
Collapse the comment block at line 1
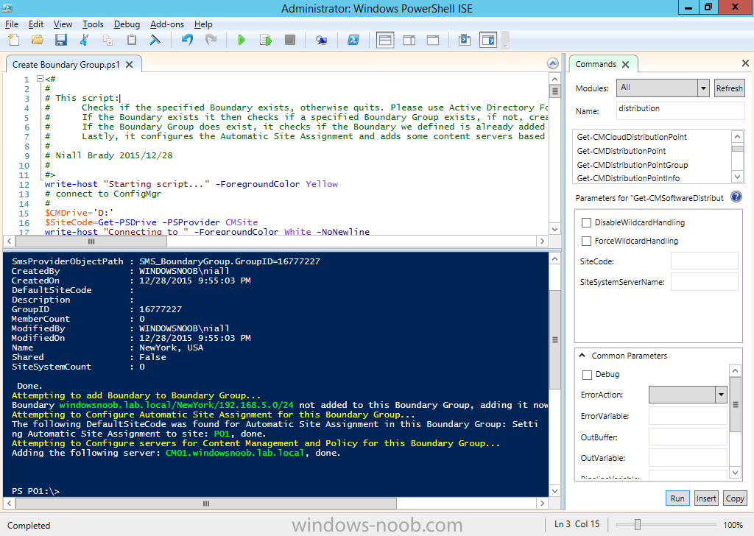click(x=40, y=79)
